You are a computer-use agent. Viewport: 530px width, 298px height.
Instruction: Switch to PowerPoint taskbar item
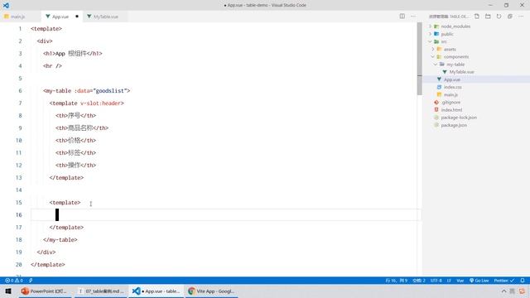click(46, 291)
